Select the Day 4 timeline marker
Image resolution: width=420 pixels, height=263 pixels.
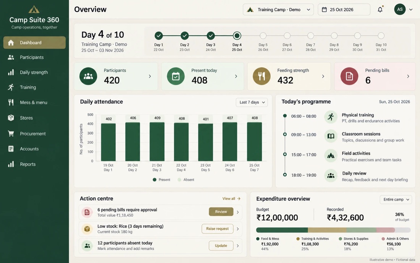click(237, 36)
